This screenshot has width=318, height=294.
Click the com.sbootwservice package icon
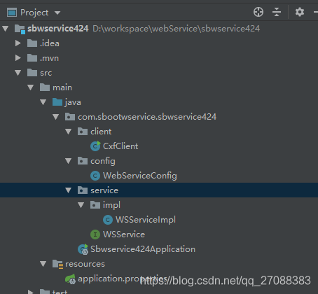[70, 117]
